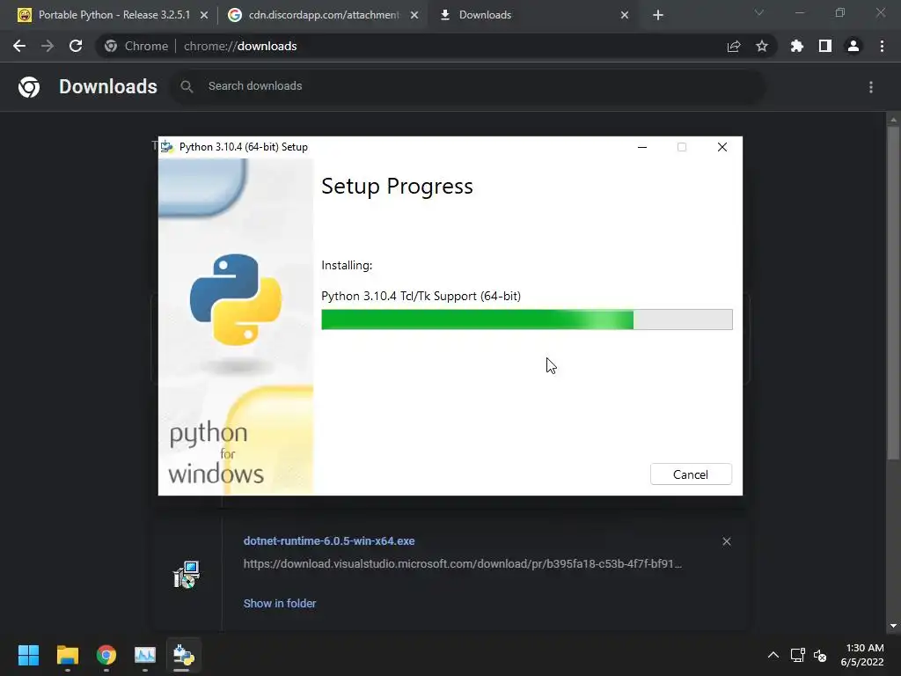Click the Python installation progress bar

click(x=526, y=320)
